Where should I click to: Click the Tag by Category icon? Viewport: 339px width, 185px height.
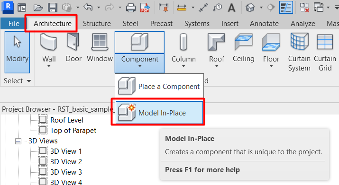[x=218, y=8]
